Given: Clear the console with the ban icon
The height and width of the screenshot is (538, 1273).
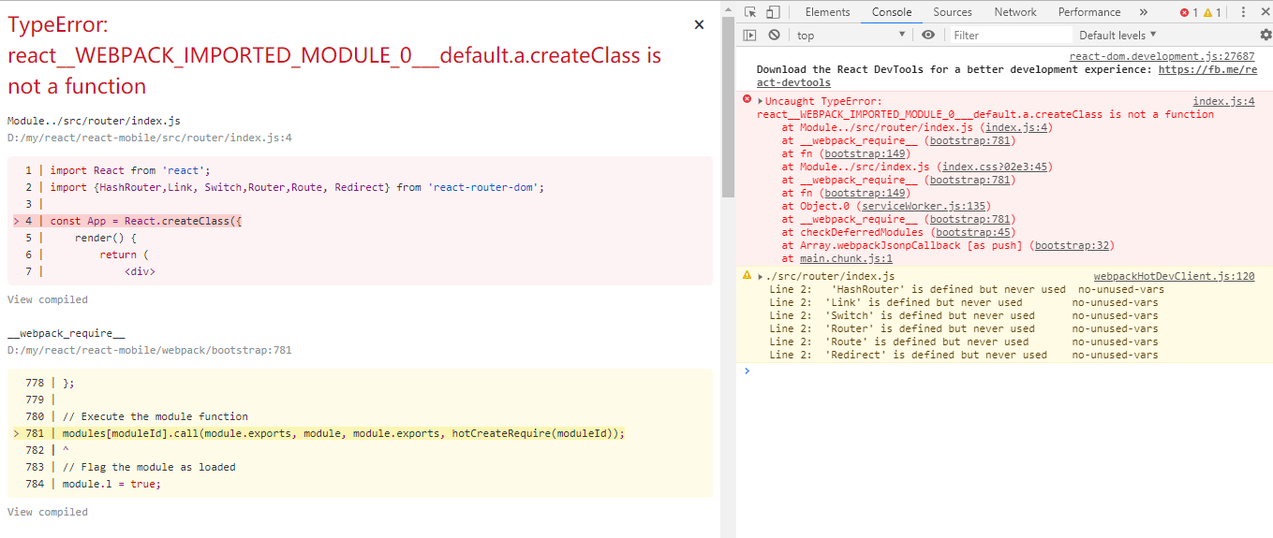Looking at the screenshot, I should click(774, 35).
